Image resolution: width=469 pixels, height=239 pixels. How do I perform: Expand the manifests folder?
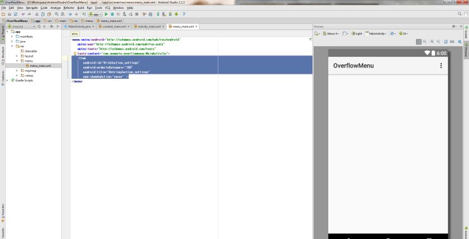pyautogui.click(x=12, y=37)
